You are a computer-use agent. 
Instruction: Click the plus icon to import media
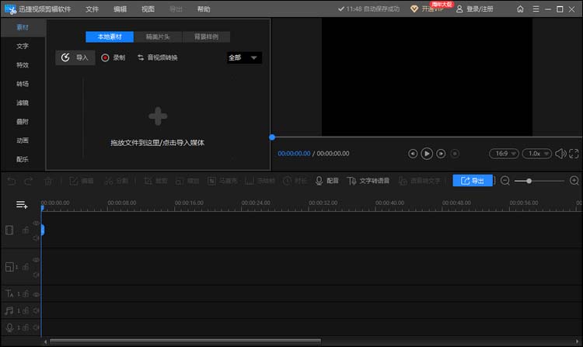coord(158,116)
